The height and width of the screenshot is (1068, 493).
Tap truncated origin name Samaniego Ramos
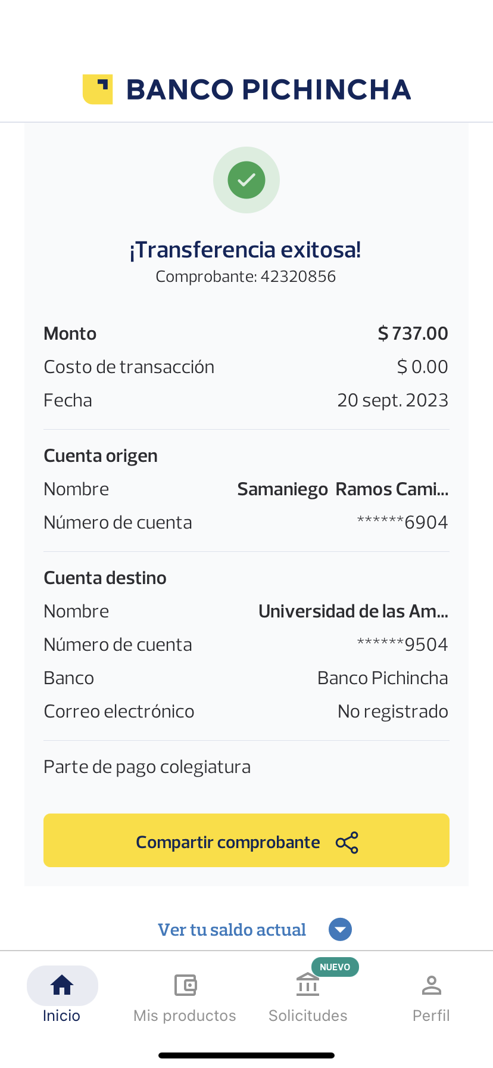[342, 489]
